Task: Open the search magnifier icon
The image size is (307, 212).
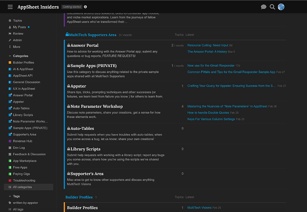Action: point(272,7)
